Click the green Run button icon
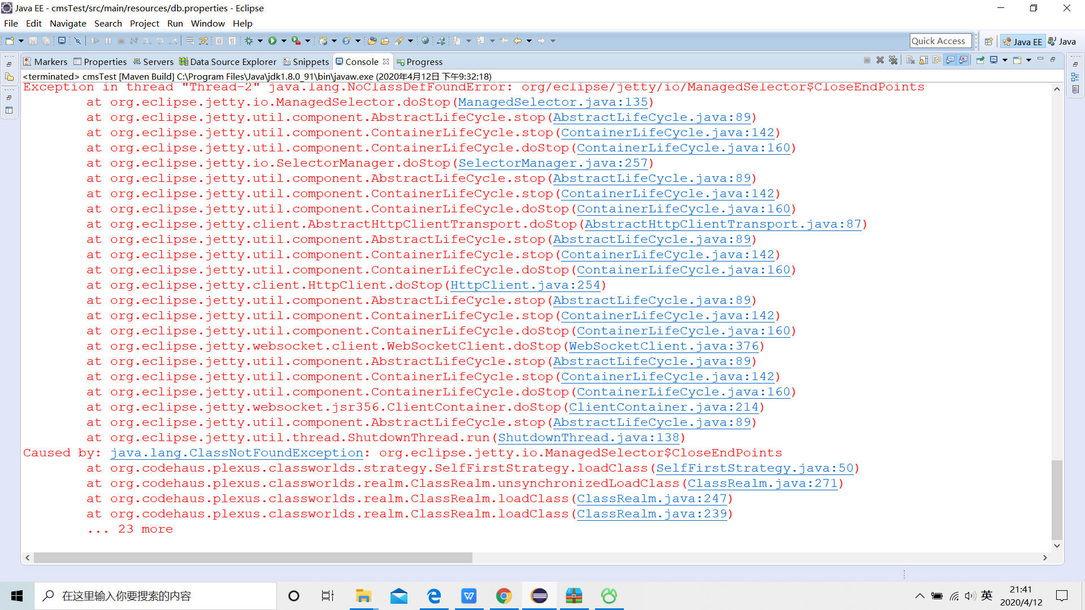The image size is (1085, 610). pyautogui.click(x=272, y=41)
